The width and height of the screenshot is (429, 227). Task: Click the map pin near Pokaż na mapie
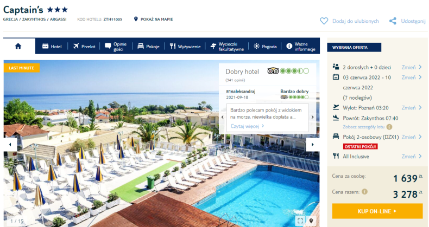pos(135,19)
